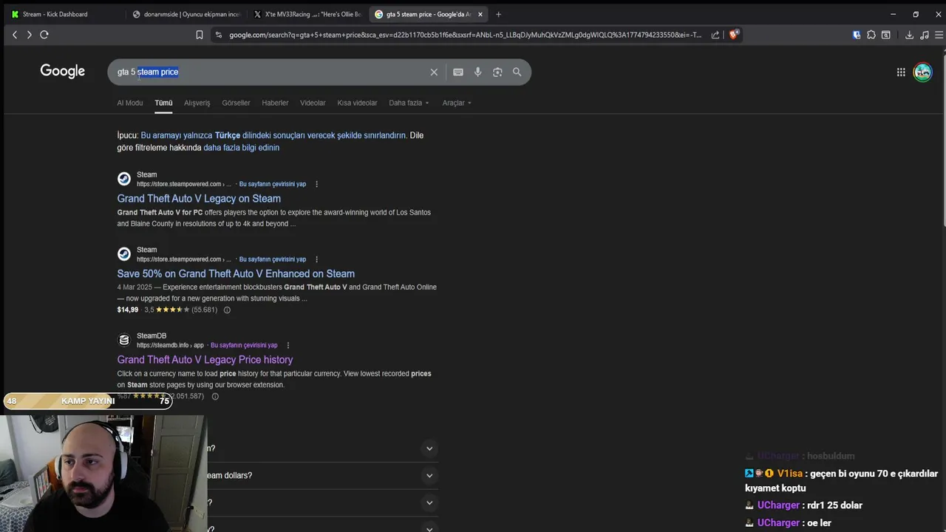Reload the current page

(44, 35)
